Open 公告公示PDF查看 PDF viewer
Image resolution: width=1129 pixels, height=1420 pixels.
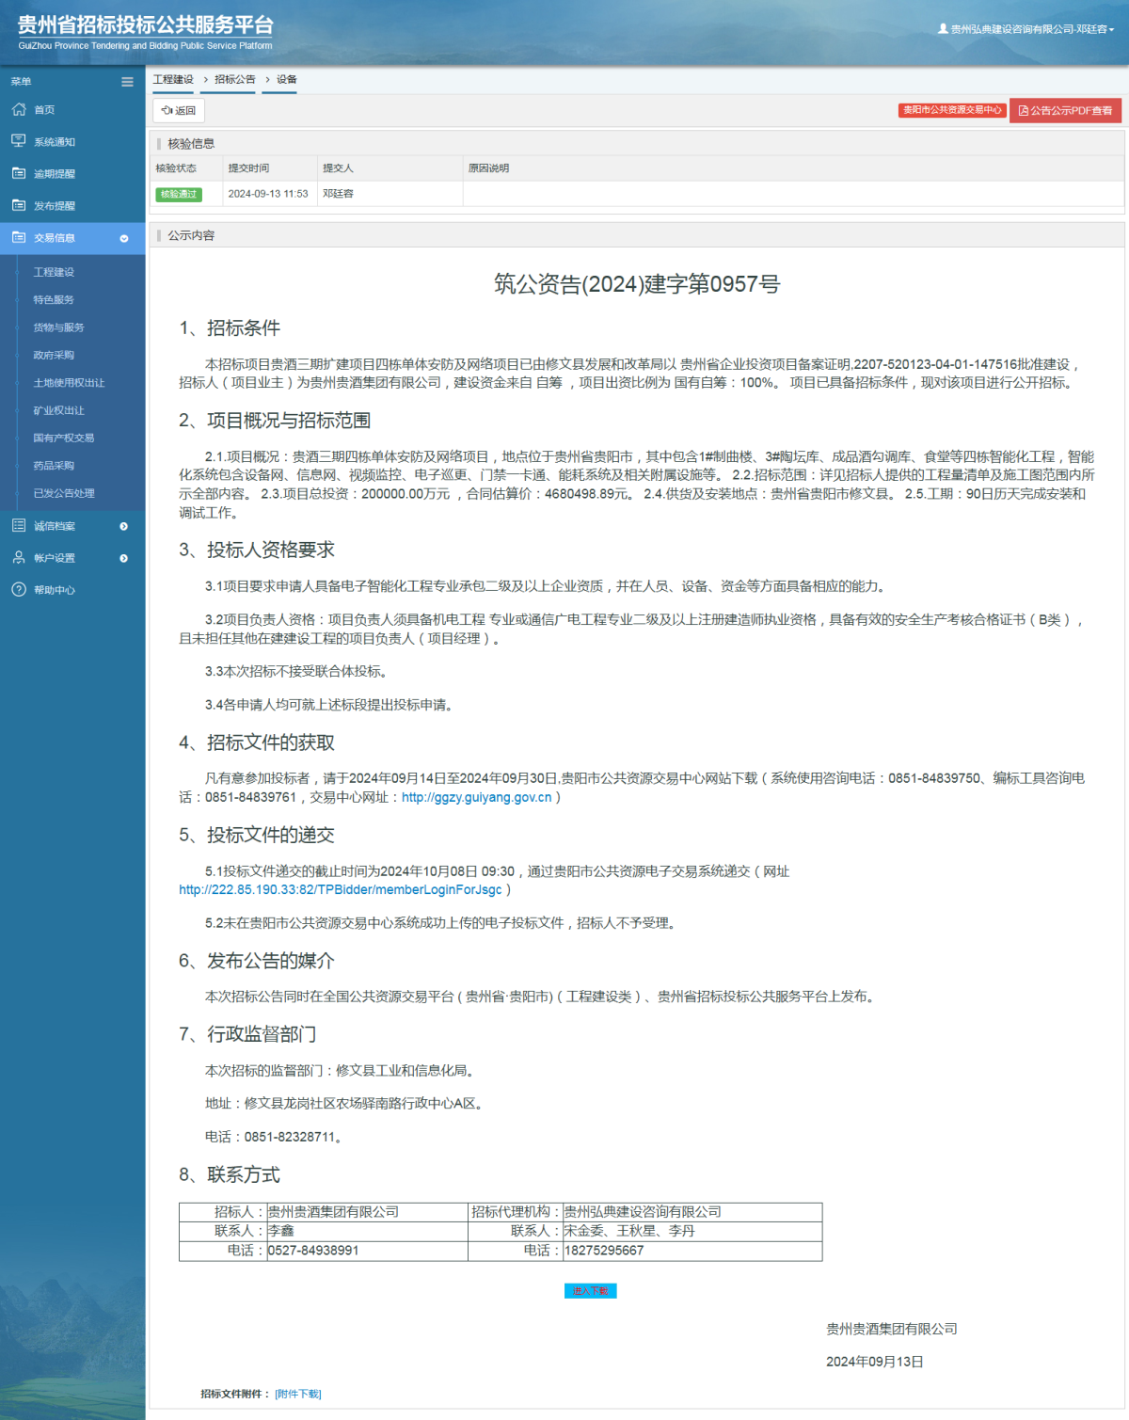pyautogui.click(x=1064, y=110)
